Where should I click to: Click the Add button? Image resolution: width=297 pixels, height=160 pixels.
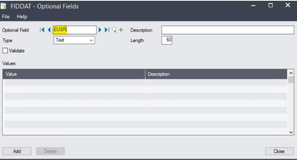pos(17,151)
